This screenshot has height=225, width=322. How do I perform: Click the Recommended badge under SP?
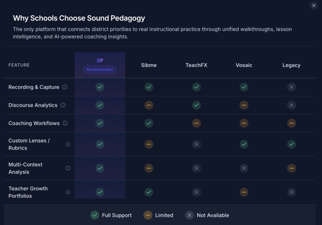[x=100, y=69]
